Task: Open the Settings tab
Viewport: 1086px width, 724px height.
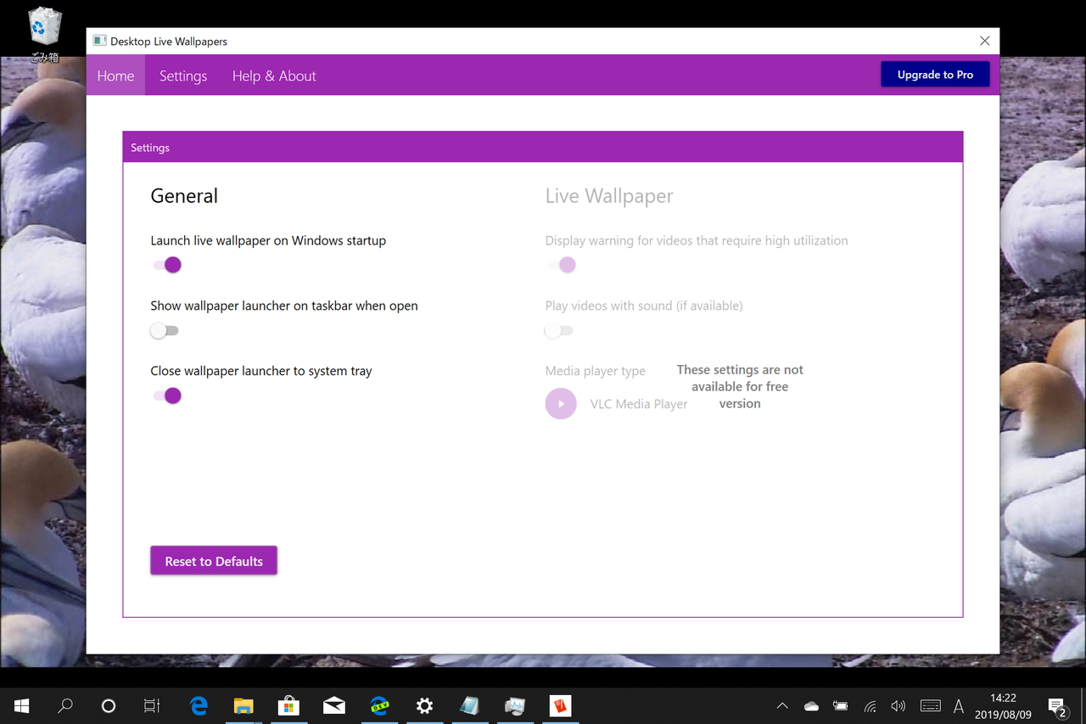Action: pyautogui.click(x=183, y=76)
